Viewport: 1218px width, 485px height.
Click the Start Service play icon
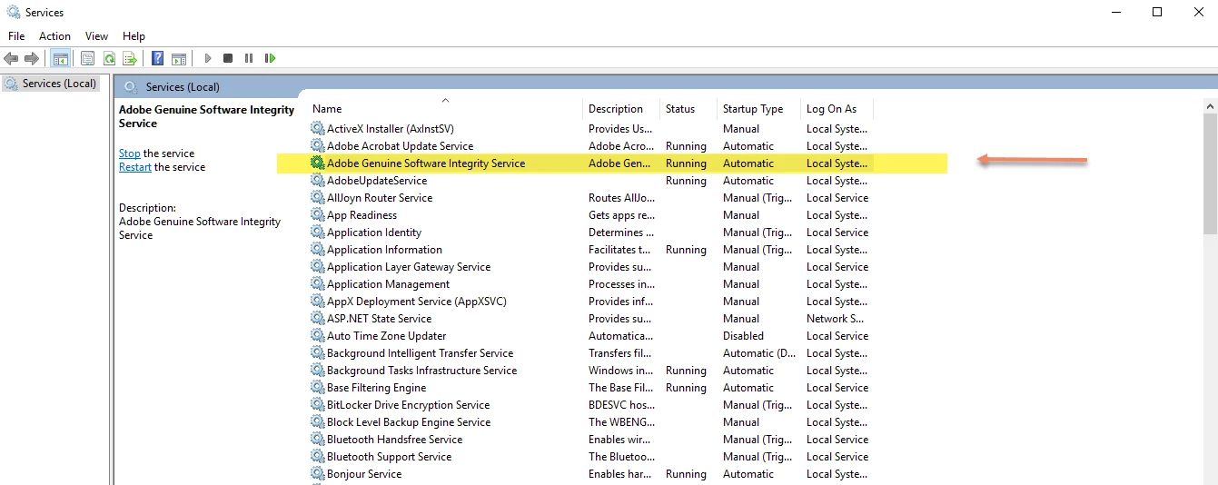point(208,58)
